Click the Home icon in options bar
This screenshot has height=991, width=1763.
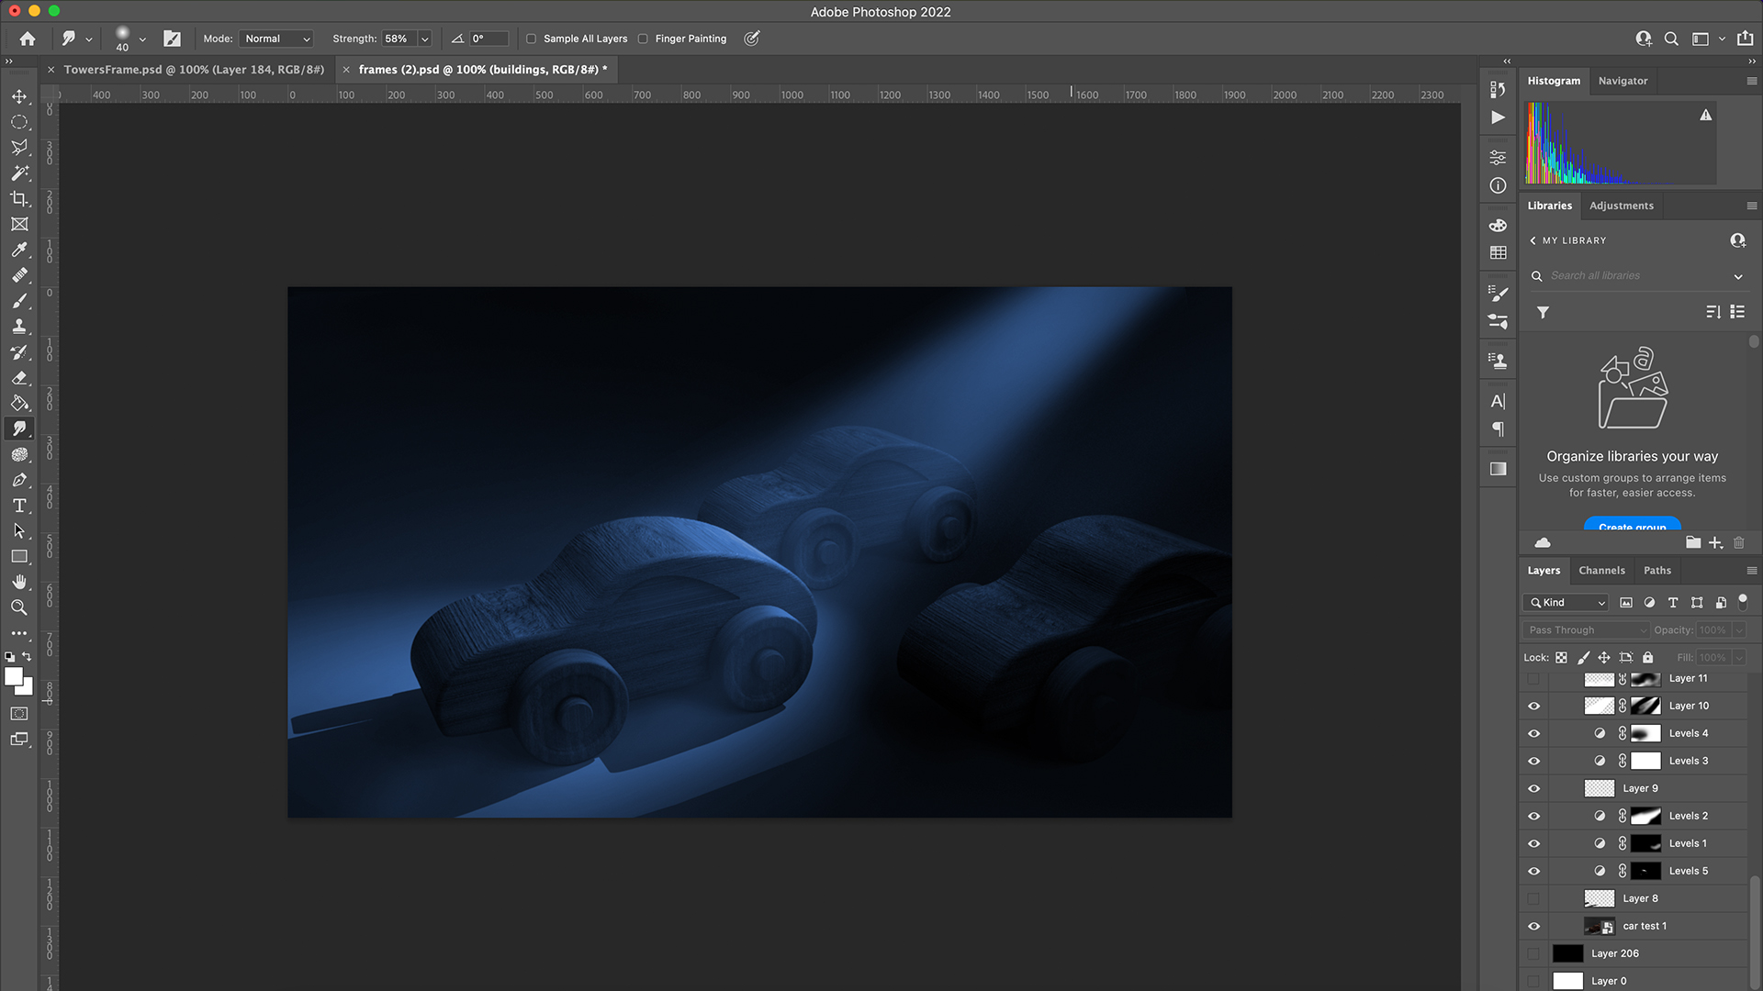(28, 39)
